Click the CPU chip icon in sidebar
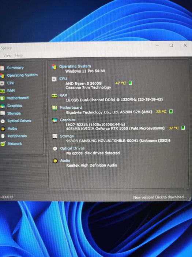 pos(2,83)
